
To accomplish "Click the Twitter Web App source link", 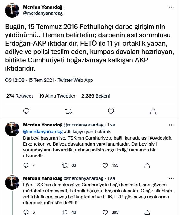I will pos(75,80).
